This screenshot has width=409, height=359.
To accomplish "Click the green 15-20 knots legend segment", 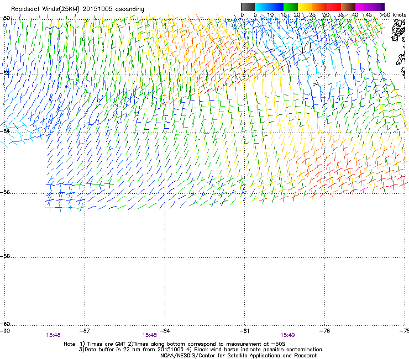I will click(291, 7).
